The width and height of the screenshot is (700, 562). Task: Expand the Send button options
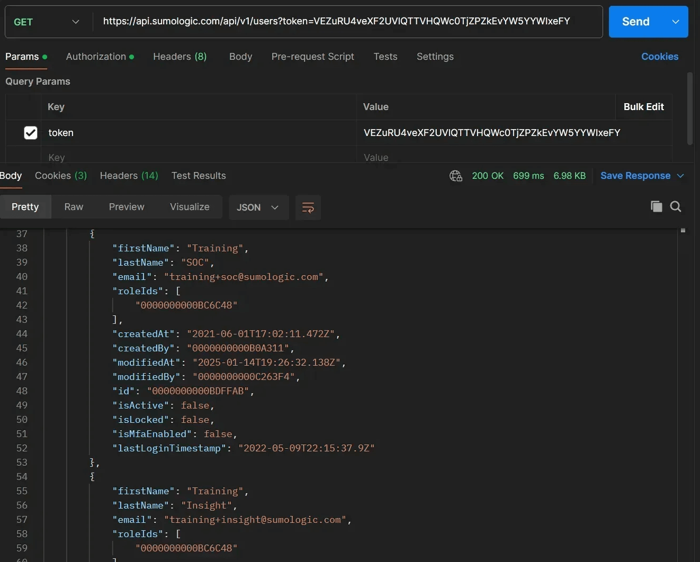675,22
